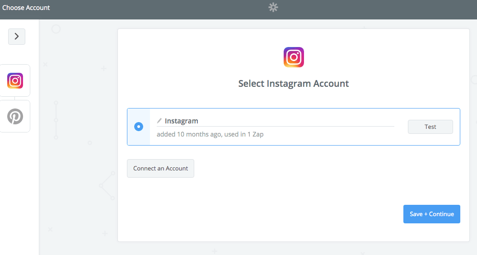Click the pencil icon to rename the account

tap(159, 121)
